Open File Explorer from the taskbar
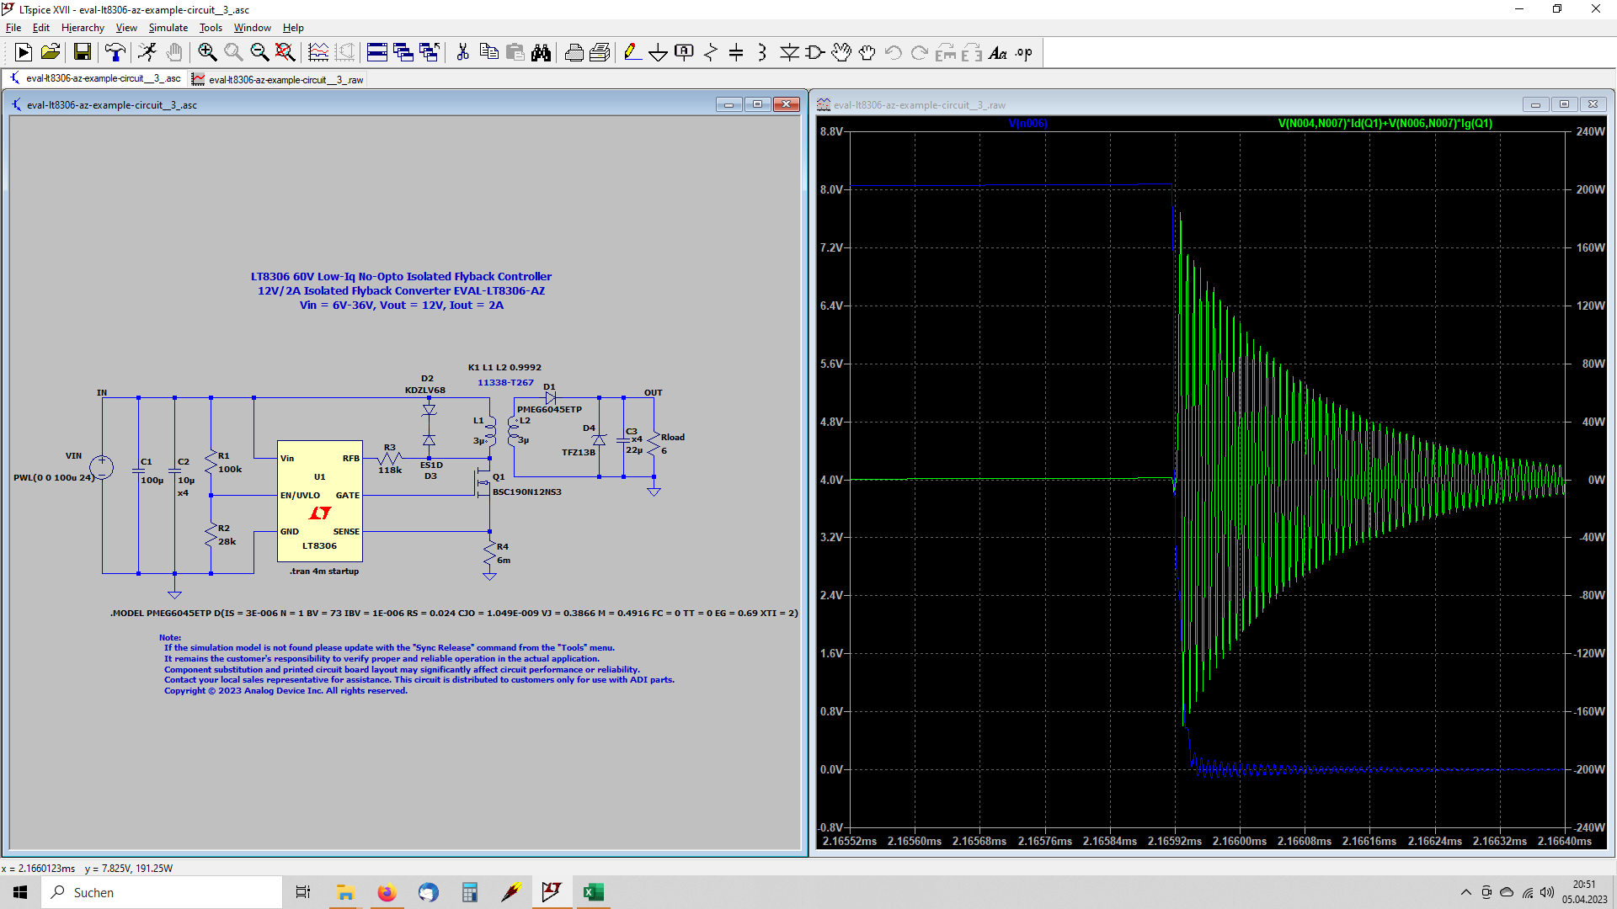This screenshot has width=1617, height=909. [x=345, y=892]
